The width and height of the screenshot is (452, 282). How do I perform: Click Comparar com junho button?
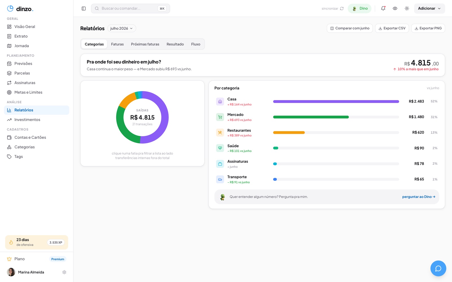click(350, 28)
